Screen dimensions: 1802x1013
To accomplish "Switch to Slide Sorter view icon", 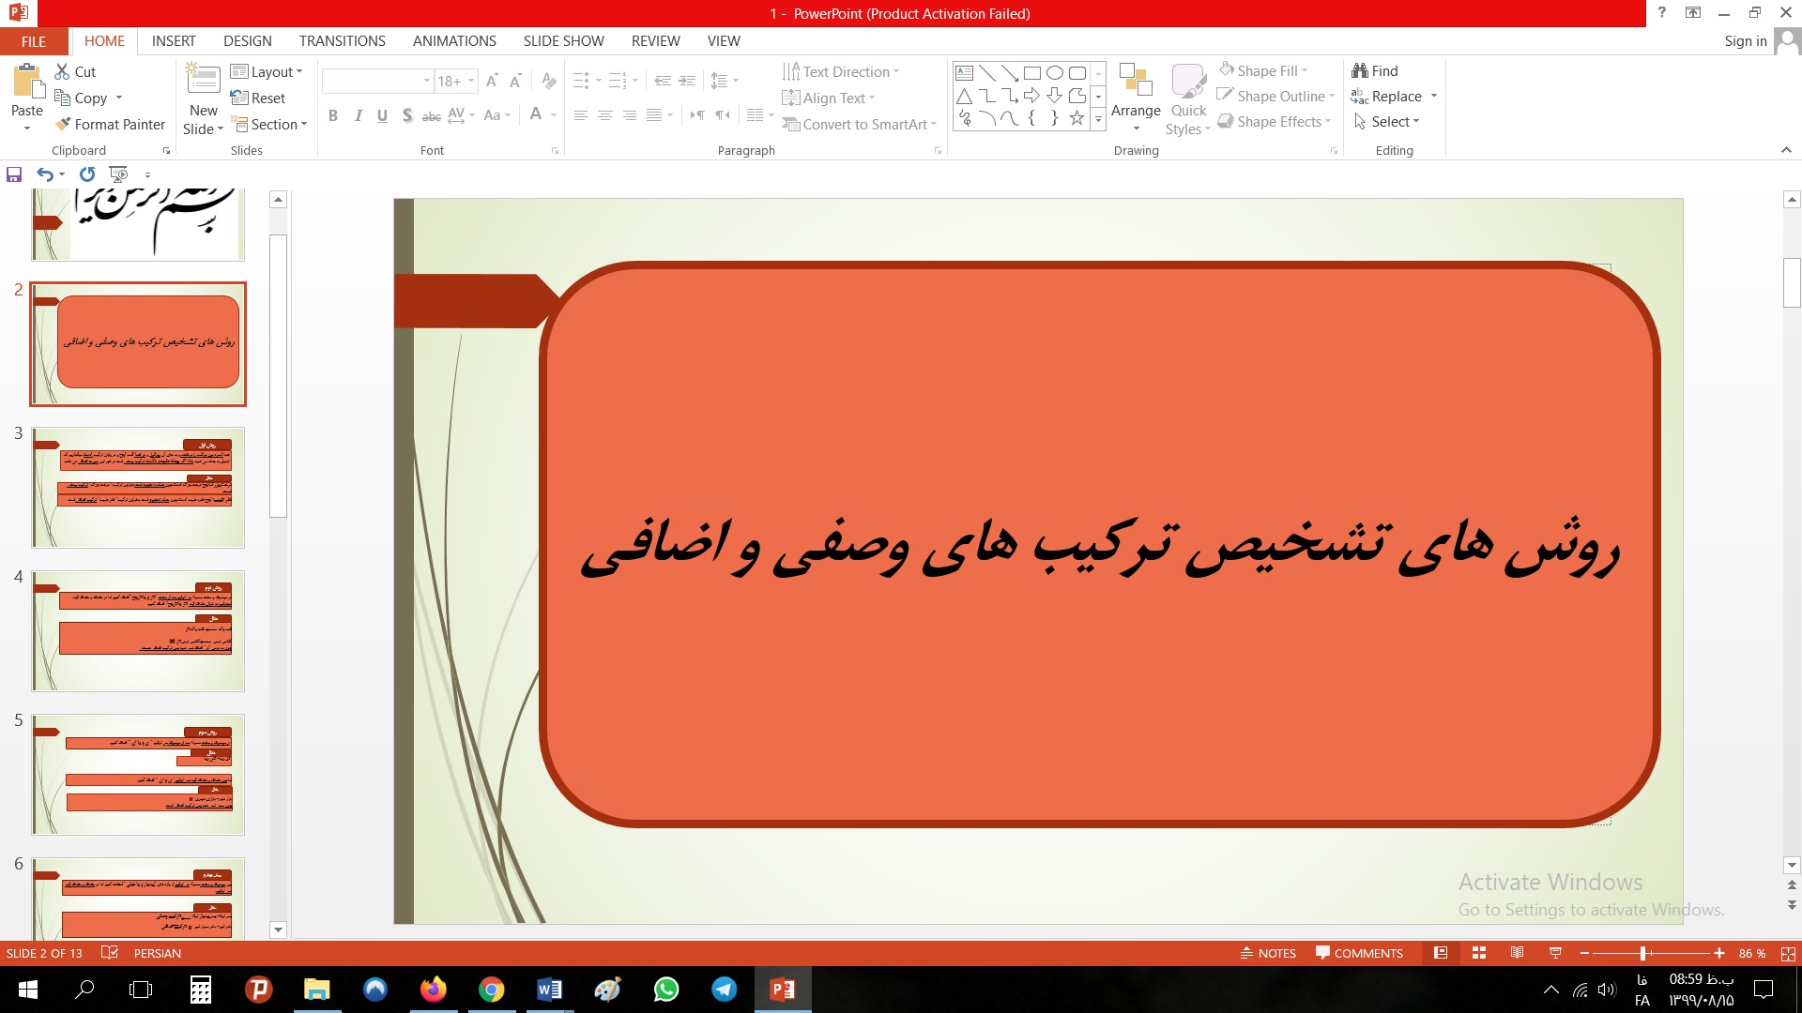I will pyautogui.click(x=1479, y=953).
